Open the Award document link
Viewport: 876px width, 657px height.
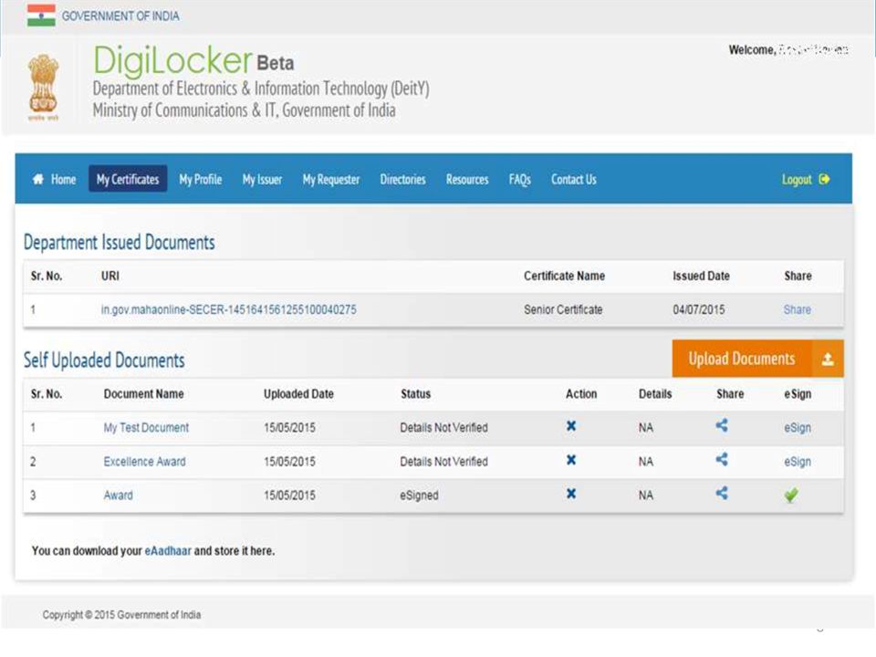119,495
